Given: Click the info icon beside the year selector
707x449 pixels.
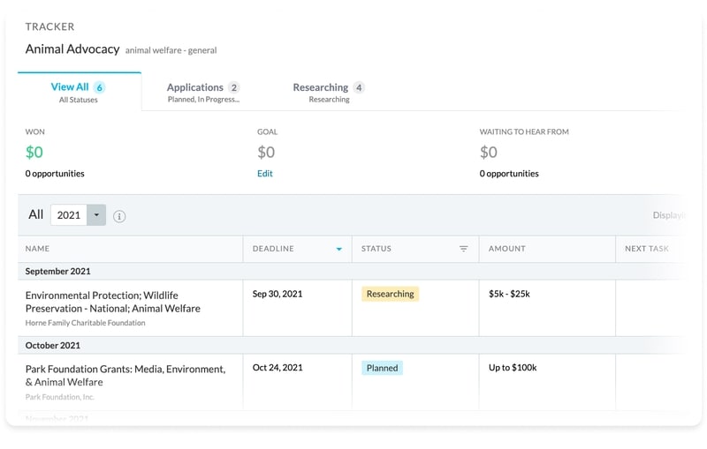Looking at the screenshot, I should [119, 216].
